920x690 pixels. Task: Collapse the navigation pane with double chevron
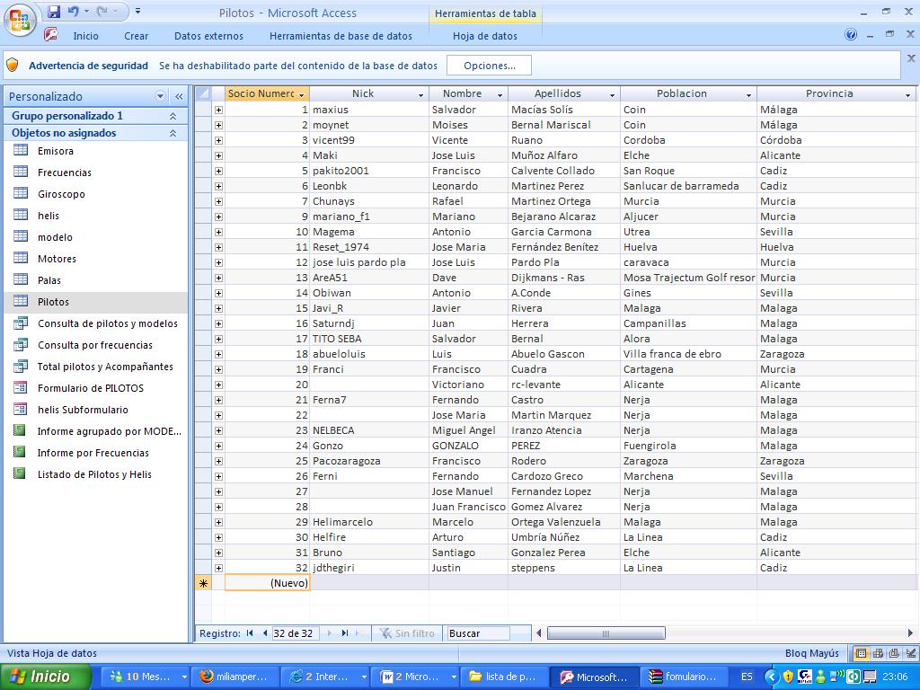(x=178, y=96)
